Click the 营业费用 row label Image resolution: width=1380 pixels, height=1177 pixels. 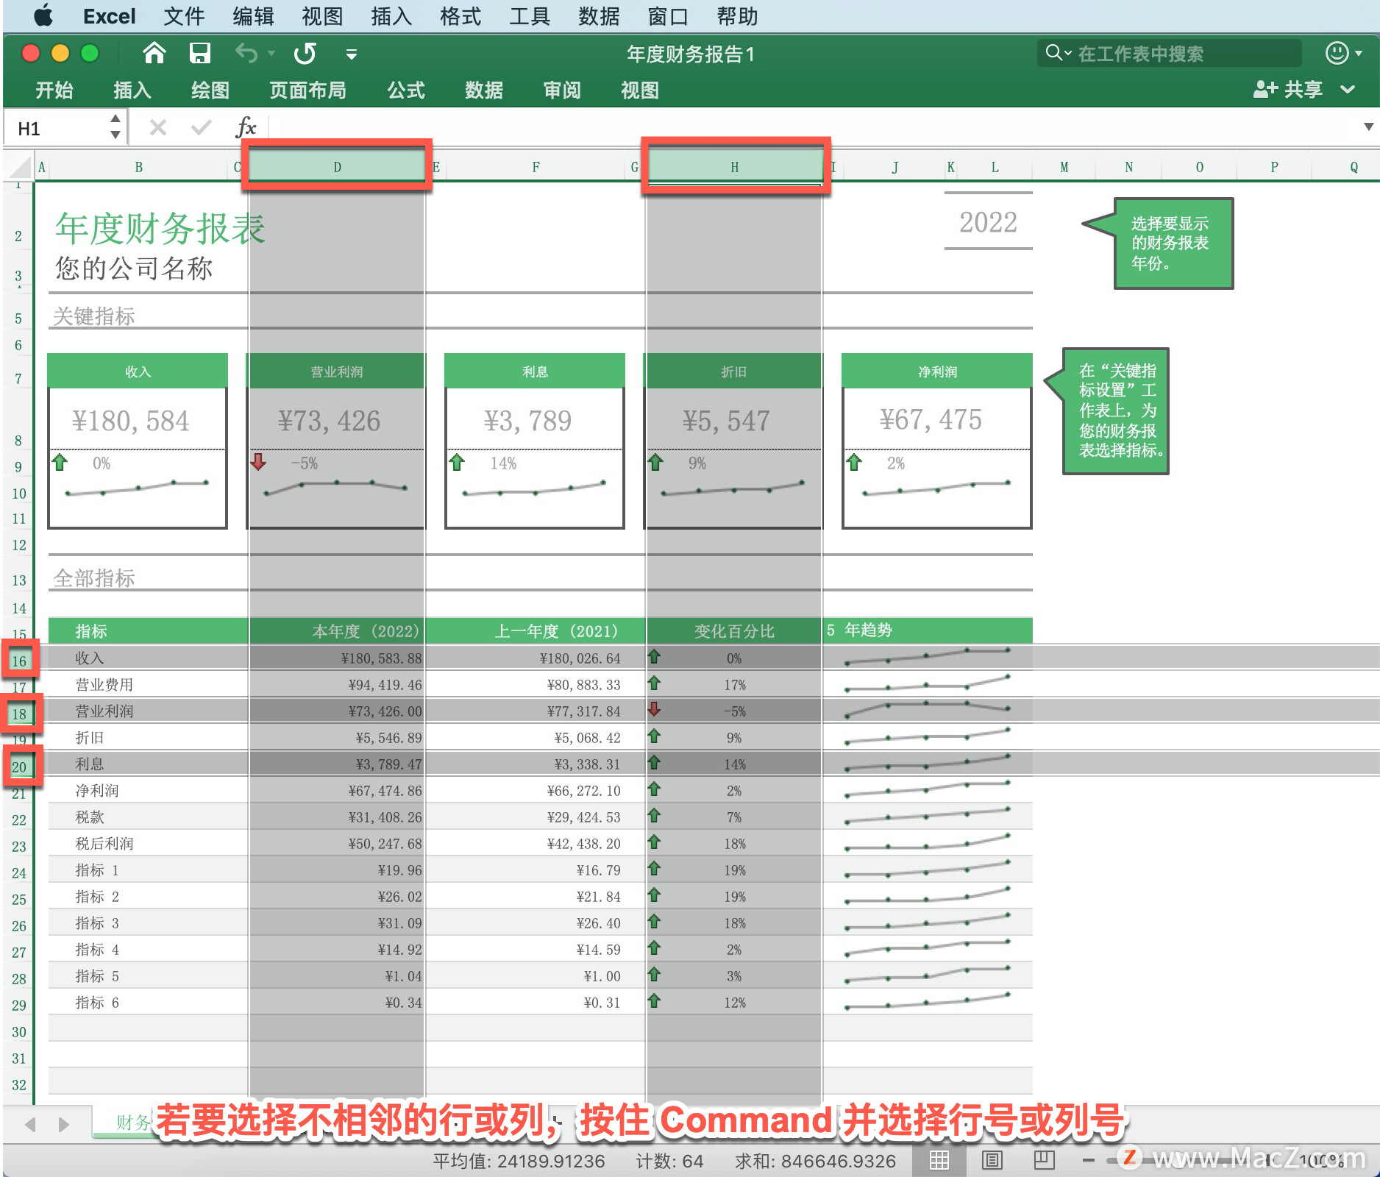click(104, 684)
